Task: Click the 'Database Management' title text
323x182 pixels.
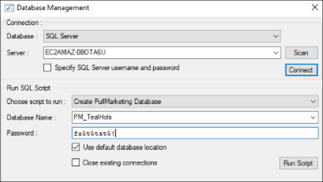Action: (53, 8)
